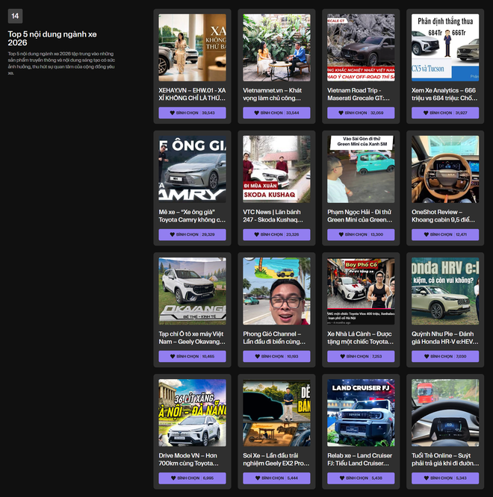493x497 pixels.
Task: Click title 'OneShot Review – Khoang cabin 9,5 điểm'
Action: [444, 216]
